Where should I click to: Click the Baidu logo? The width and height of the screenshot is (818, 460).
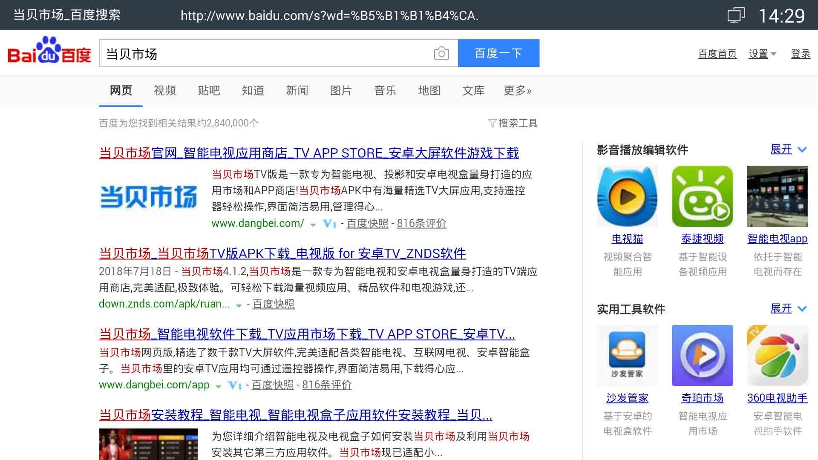pyautogui.click(x=49, y=51)
